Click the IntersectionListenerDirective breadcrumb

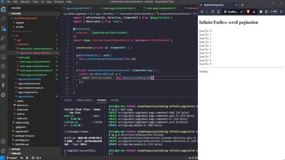[x=175, y=14]
